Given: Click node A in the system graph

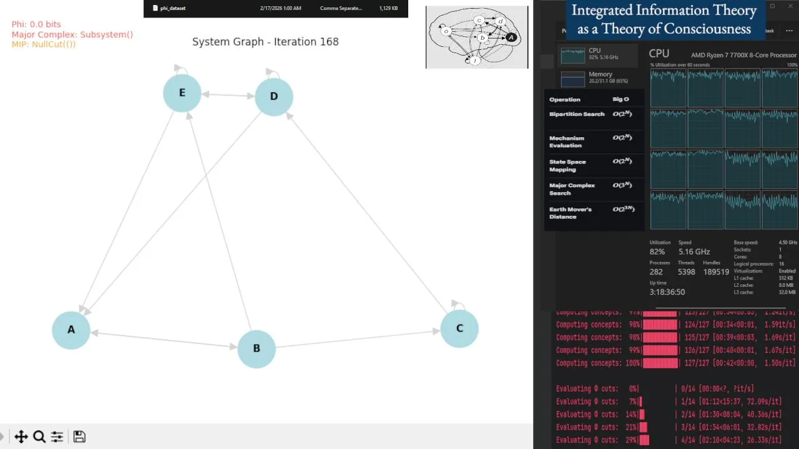Looking at the screenshot, I should pos(71,330).
